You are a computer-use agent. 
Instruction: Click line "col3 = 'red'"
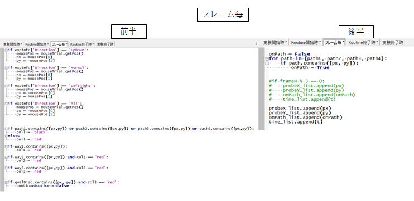coord(30,171)
